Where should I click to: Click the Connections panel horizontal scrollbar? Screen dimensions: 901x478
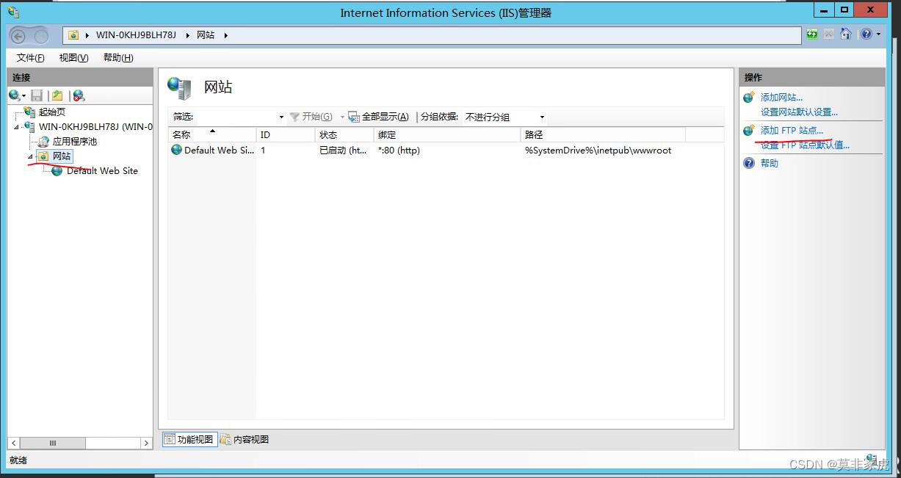point(79,443)
